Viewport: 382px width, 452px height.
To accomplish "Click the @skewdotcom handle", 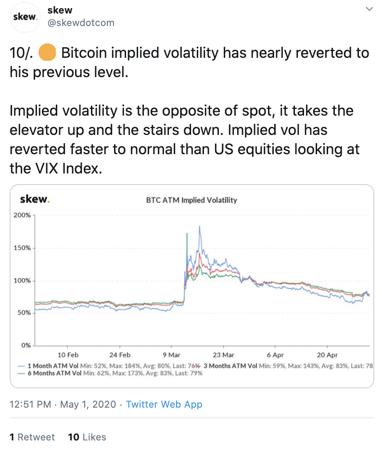I will point(81,23).
